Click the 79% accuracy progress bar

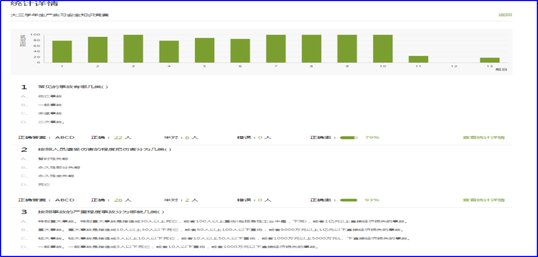pyautogui.click(x=348, y=138)
